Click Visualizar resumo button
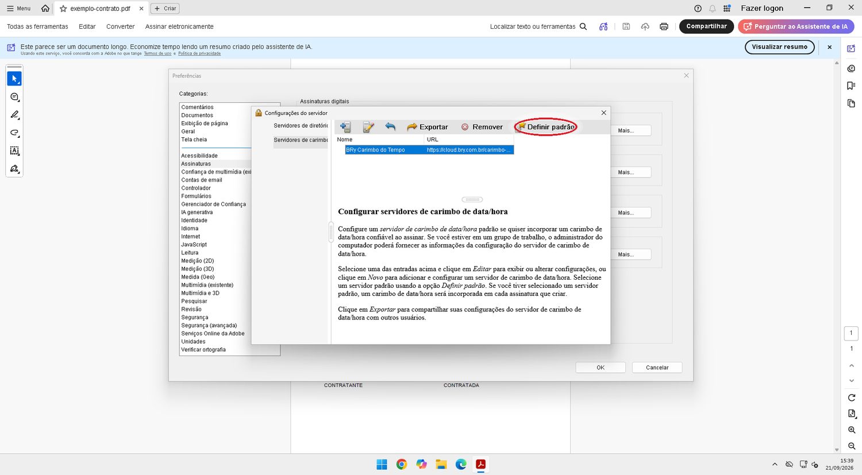This screenshot has height=475, width=862. point(779,47)
